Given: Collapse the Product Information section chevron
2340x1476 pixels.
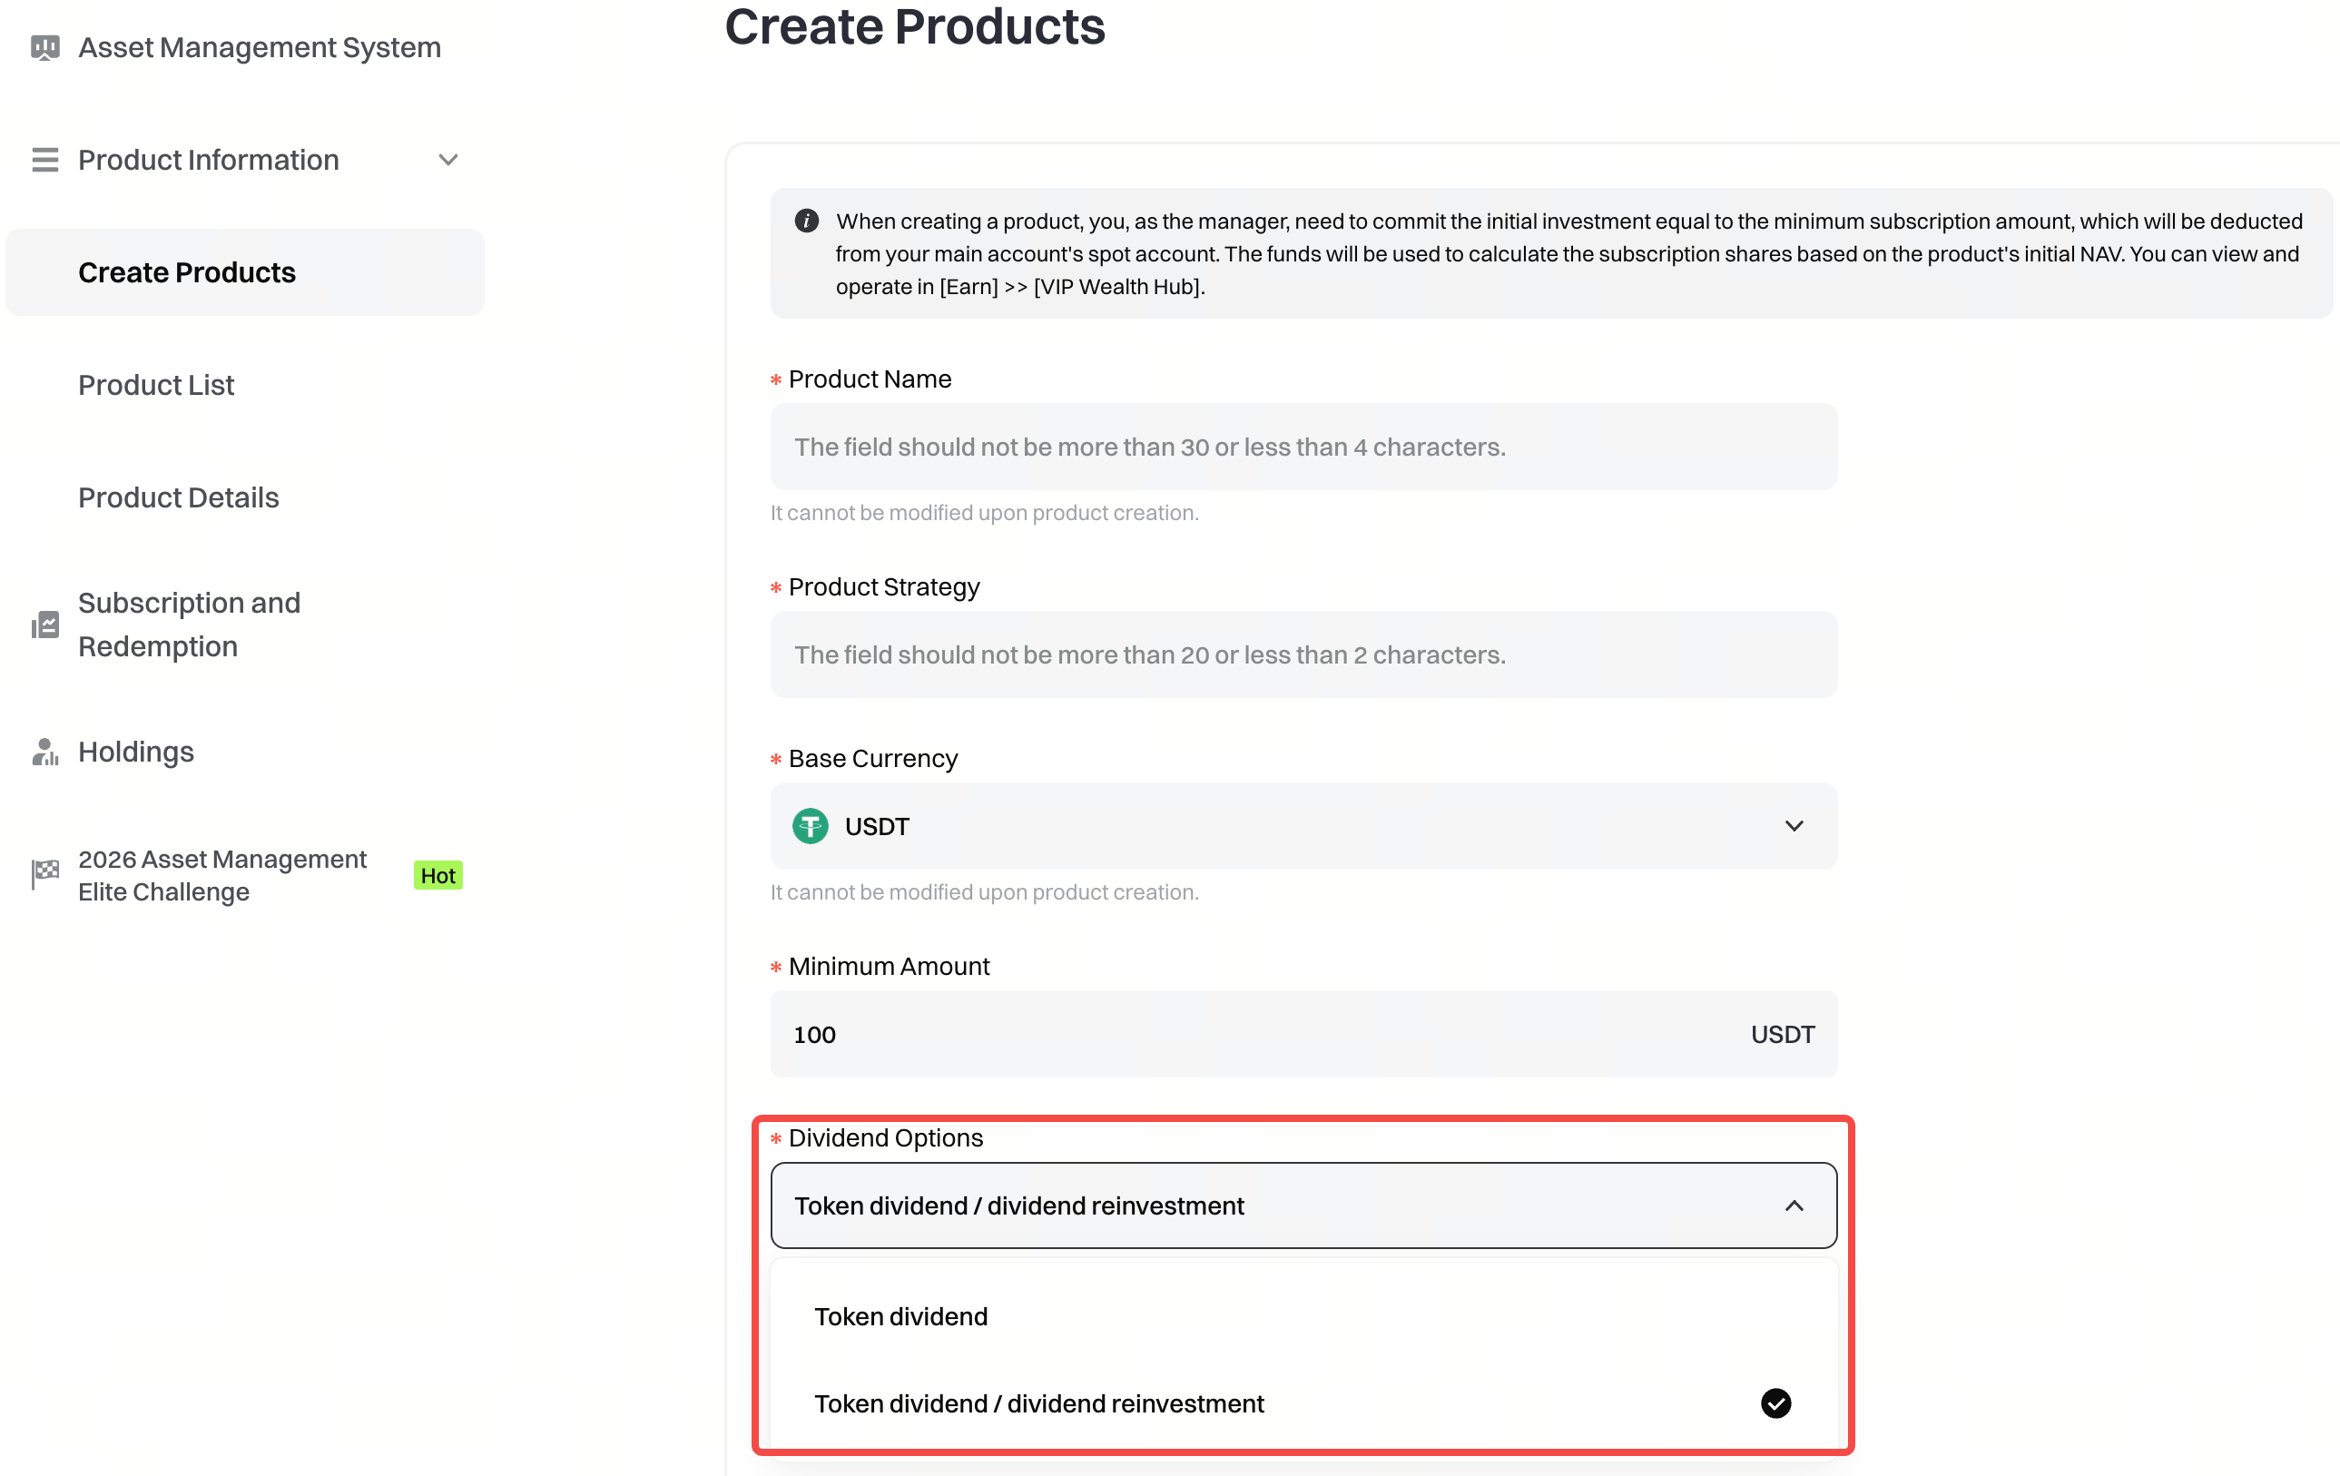Looking at the screenshot, I should [x=448, y=160].
